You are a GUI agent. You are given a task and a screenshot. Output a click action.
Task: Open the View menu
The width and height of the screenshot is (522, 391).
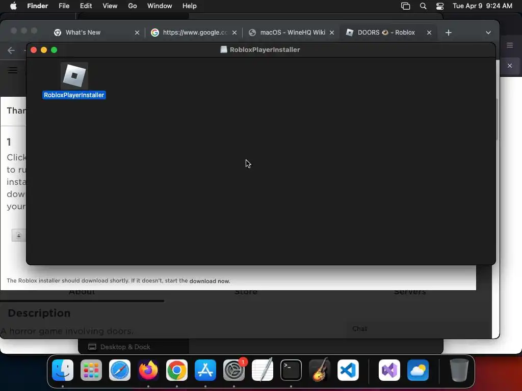pyautogui.click(x=110, y=6)
